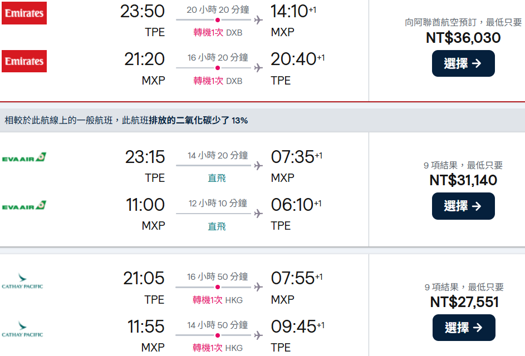Image resolution: width=525 pixels, height=356 pixels.
Task: Click the CO2 emissions 13% lower banner
Action: [126, 120]
